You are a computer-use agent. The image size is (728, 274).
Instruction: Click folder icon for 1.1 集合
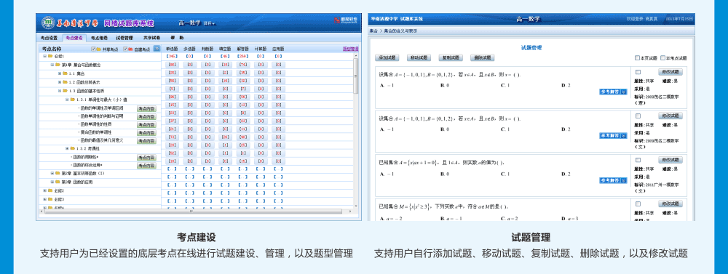[x=65, y=73]
